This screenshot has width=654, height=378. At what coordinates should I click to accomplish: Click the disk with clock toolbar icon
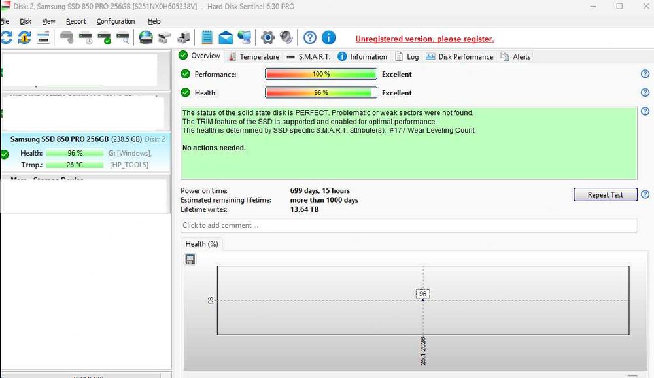point(86,37)
